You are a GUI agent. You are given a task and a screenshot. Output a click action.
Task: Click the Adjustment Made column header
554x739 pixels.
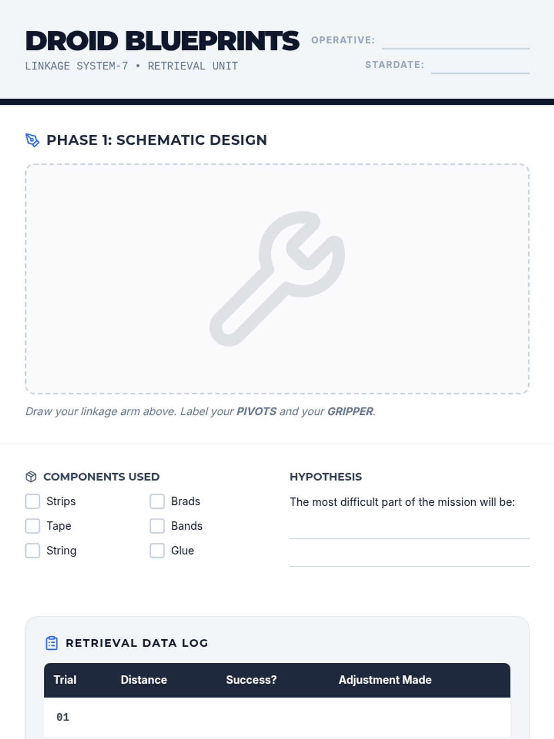pos(385,680)
